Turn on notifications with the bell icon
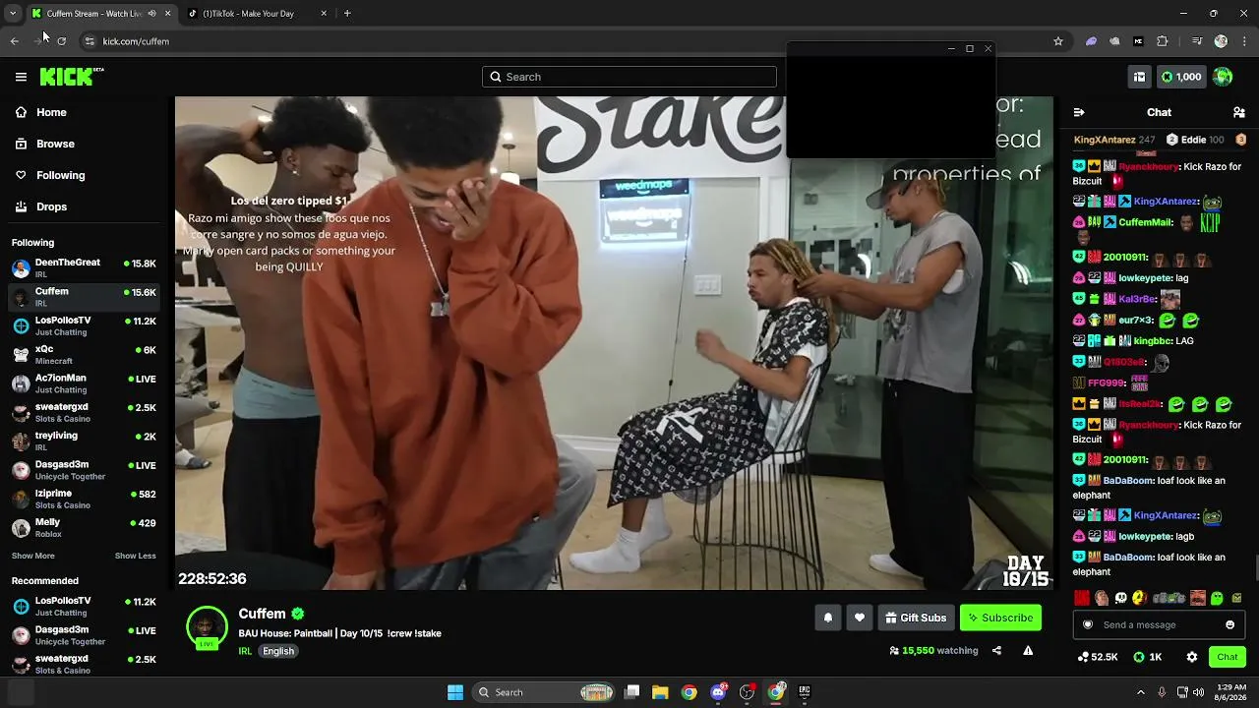Image resolution: width=1259 pixels, height=708 pixels. tap(828, 618)
